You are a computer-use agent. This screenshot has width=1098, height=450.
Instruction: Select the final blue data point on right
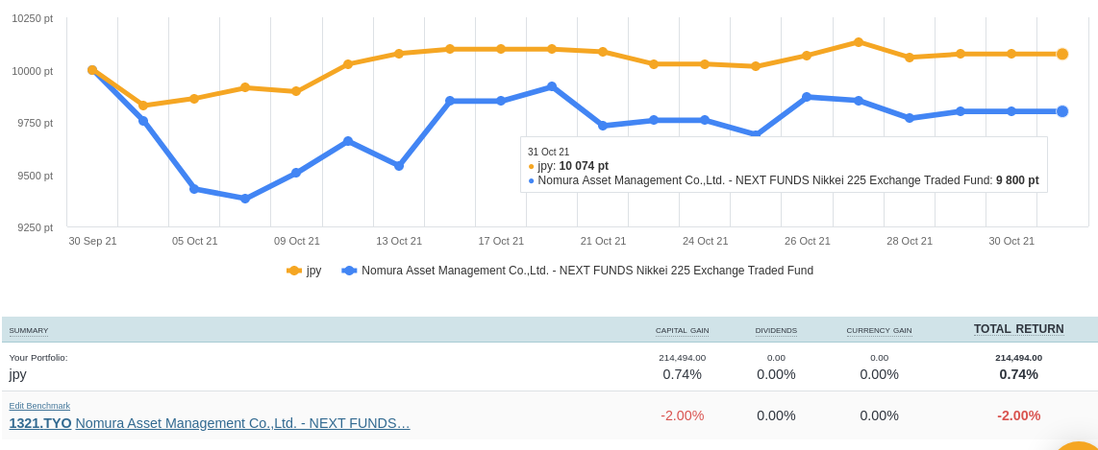click(x=1062, y=111)
